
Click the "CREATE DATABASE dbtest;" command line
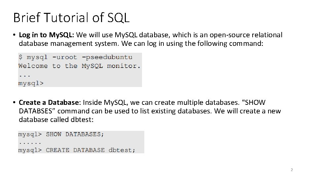90,150
